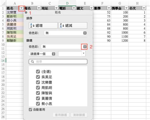Open the 地址 column filter dropdown
This screenshot has height=120, width=150.
pos(56,8)
